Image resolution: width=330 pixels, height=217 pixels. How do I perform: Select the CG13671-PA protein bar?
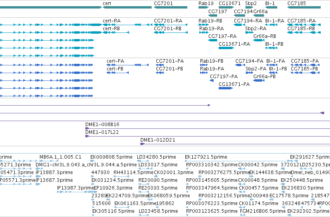coord(226,88)
